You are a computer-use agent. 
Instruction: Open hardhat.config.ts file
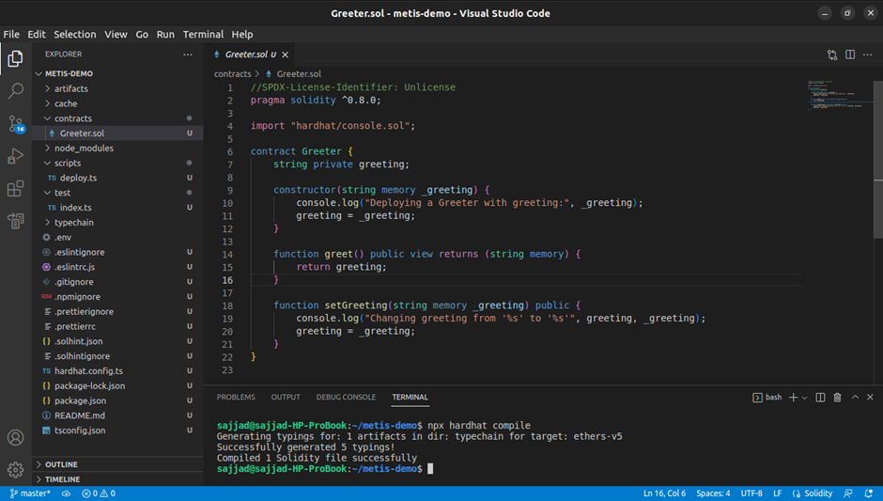117,371
